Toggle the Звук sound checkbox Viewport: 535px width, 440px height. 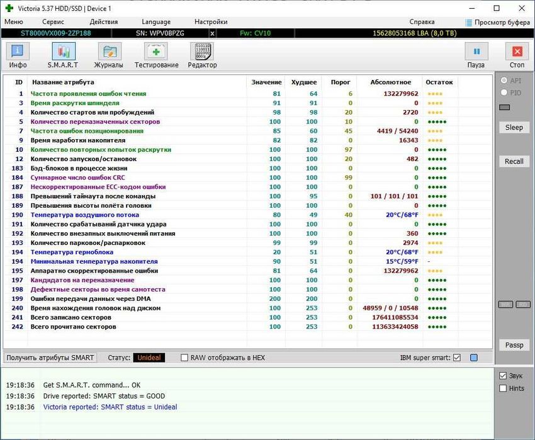click(503, 376)
